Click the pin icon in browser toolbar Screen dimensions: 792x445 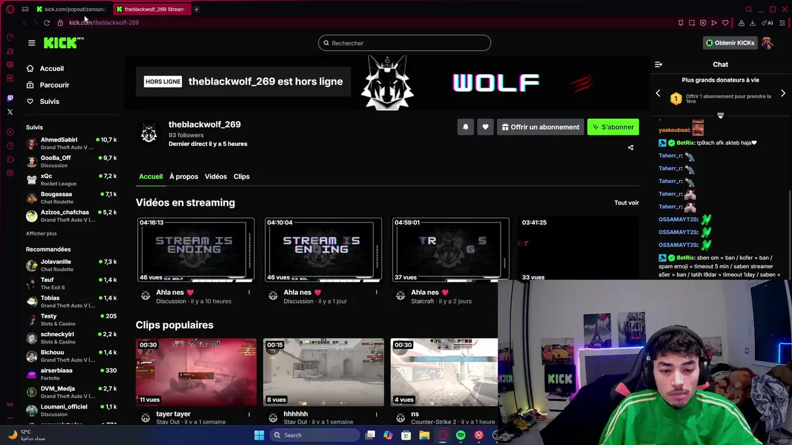point(681,23)
